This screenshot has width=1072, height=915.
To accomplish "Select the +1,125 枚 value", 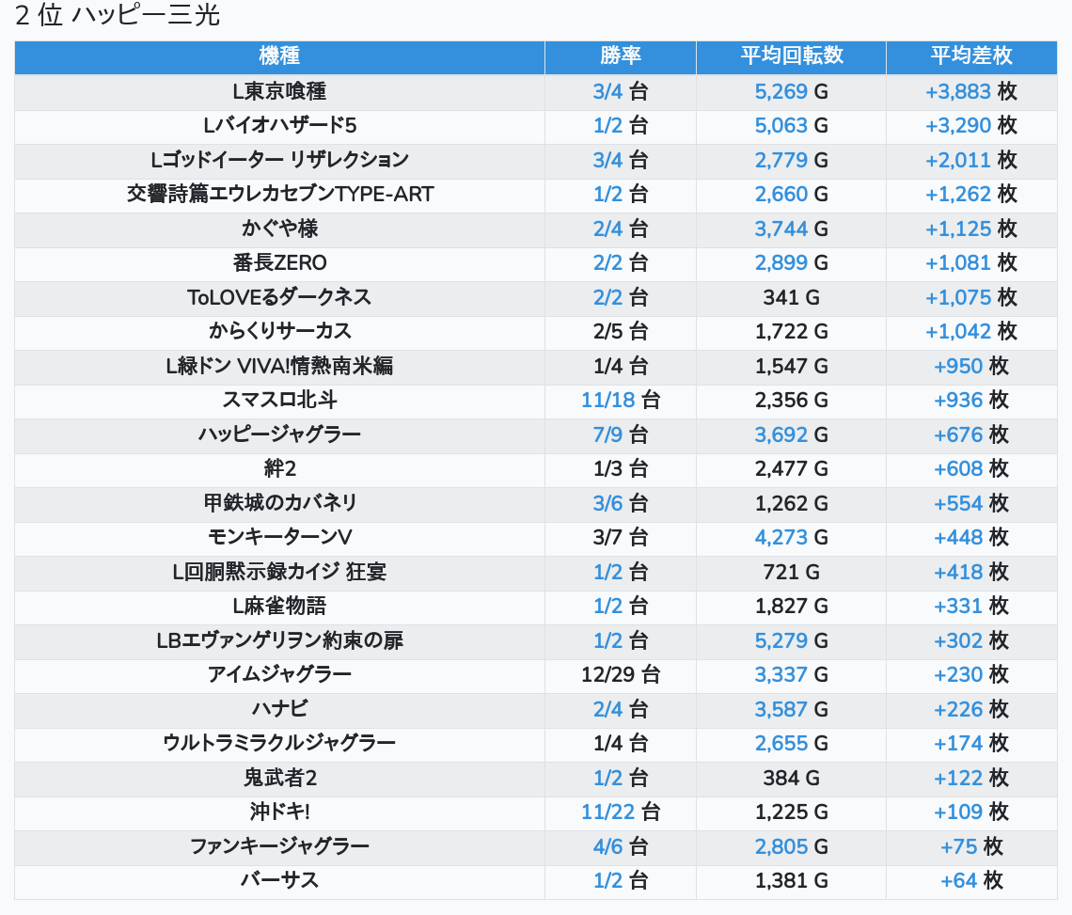I will 970,229.
